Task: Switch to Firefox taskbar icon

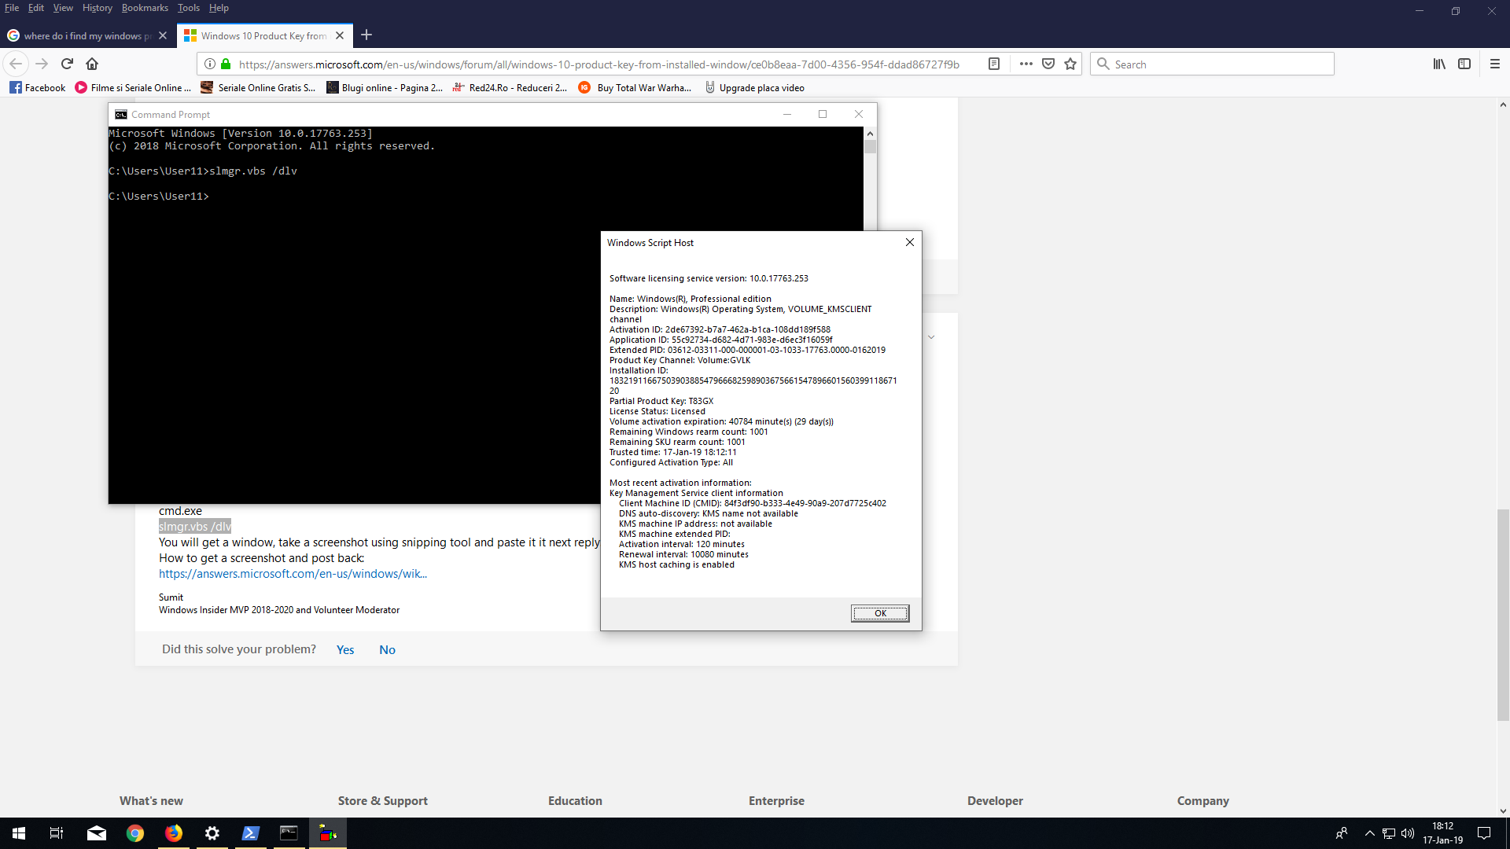Action: coord(174,833)
